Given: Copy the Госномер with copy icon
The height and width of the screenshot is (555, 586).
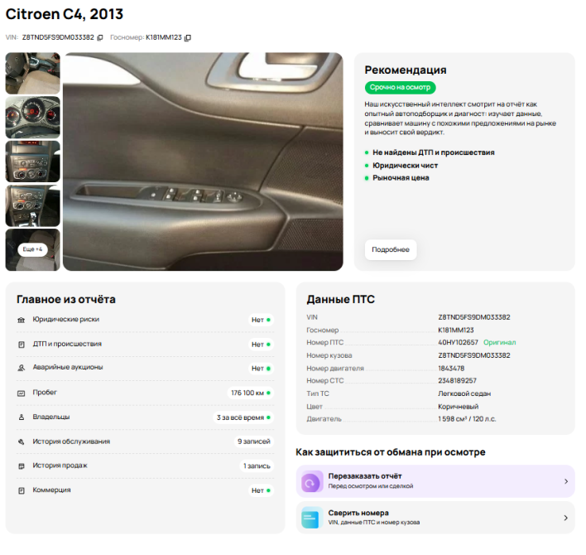Looking at the screenshot, I should click(x=188, y=38).
